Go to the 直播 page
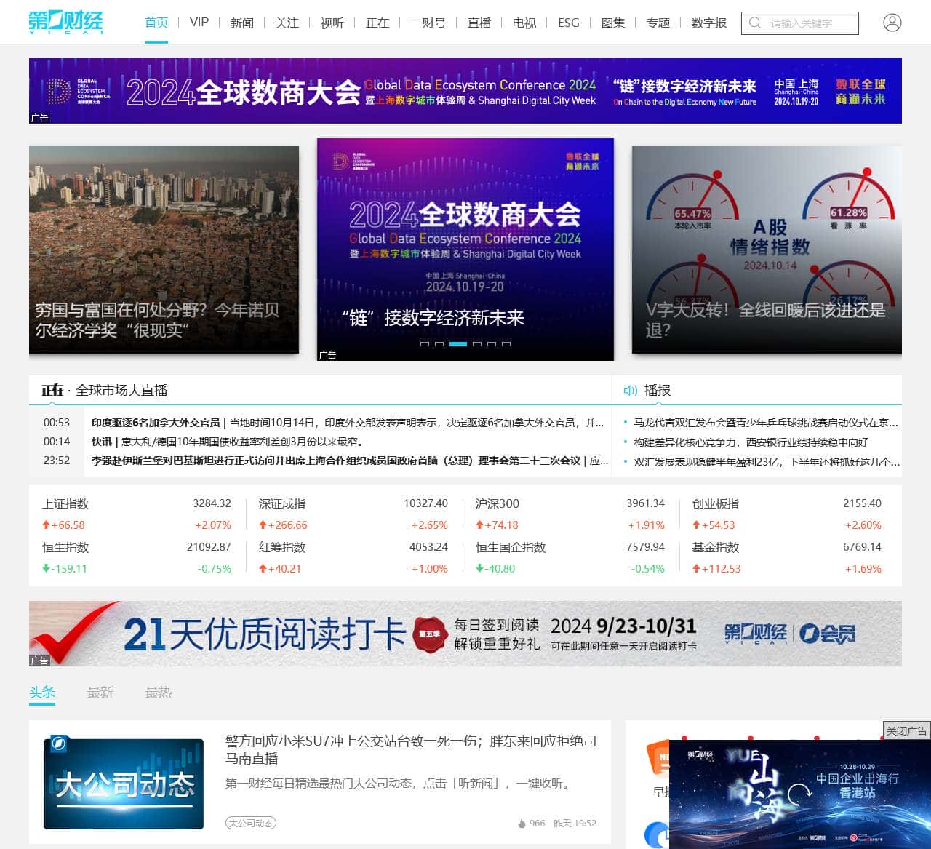 pos(479,23)
